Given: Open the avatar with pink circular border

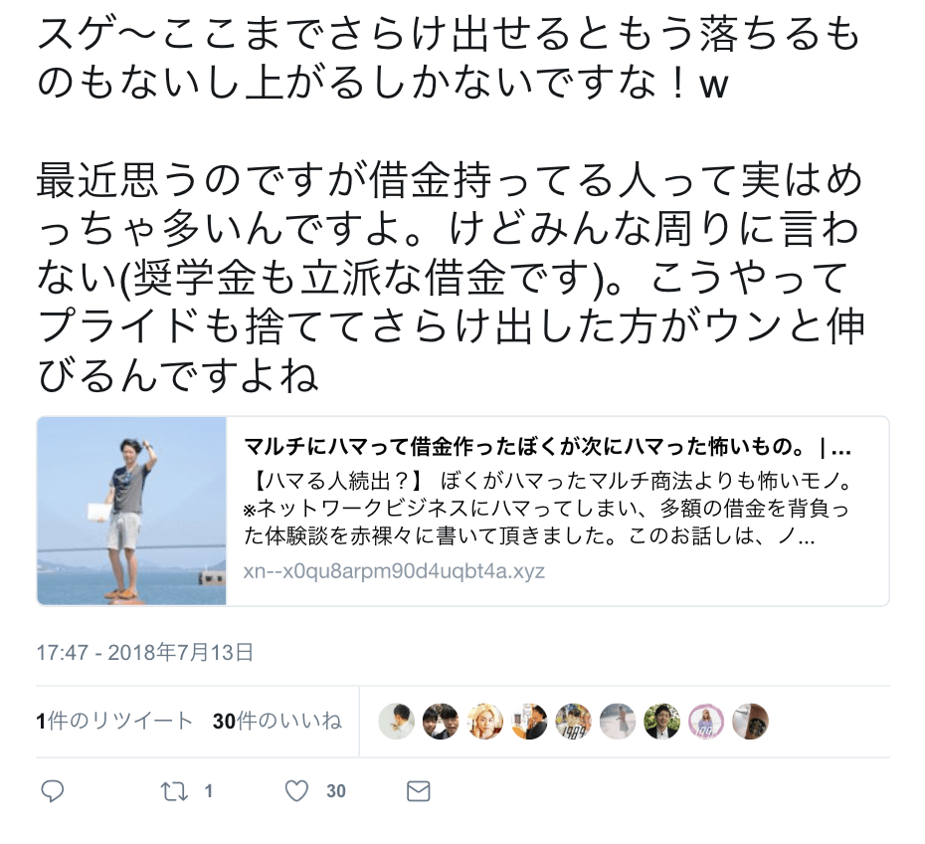Looking at the screenshot, I should click(x=706, y=722).
